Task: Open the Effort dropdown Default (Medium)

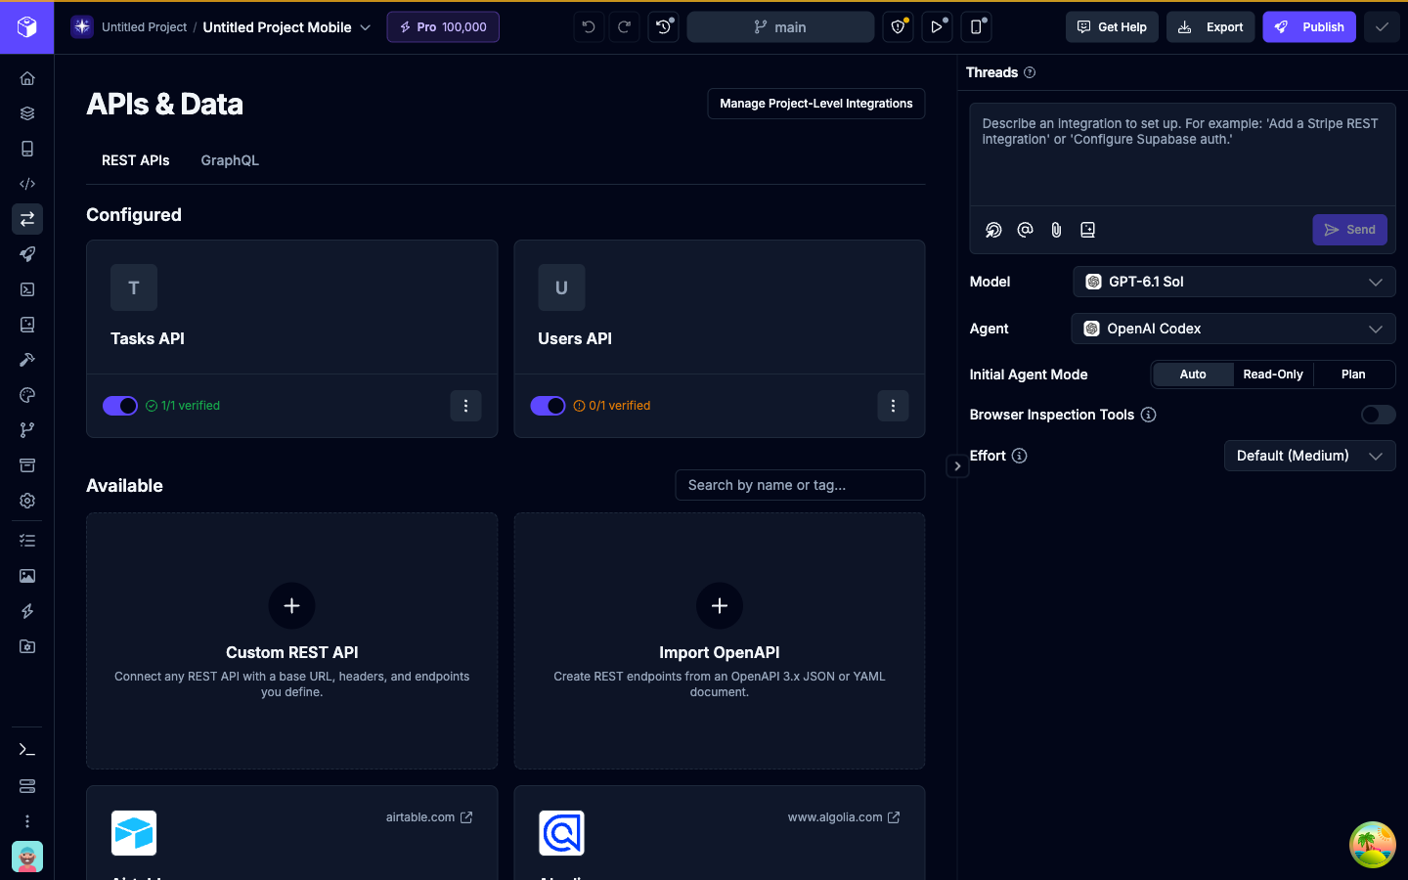Action: click(1309, 456)
